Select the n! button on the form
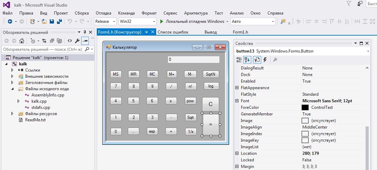This screenshot has width=377, height=170. (x=190, y=86)
